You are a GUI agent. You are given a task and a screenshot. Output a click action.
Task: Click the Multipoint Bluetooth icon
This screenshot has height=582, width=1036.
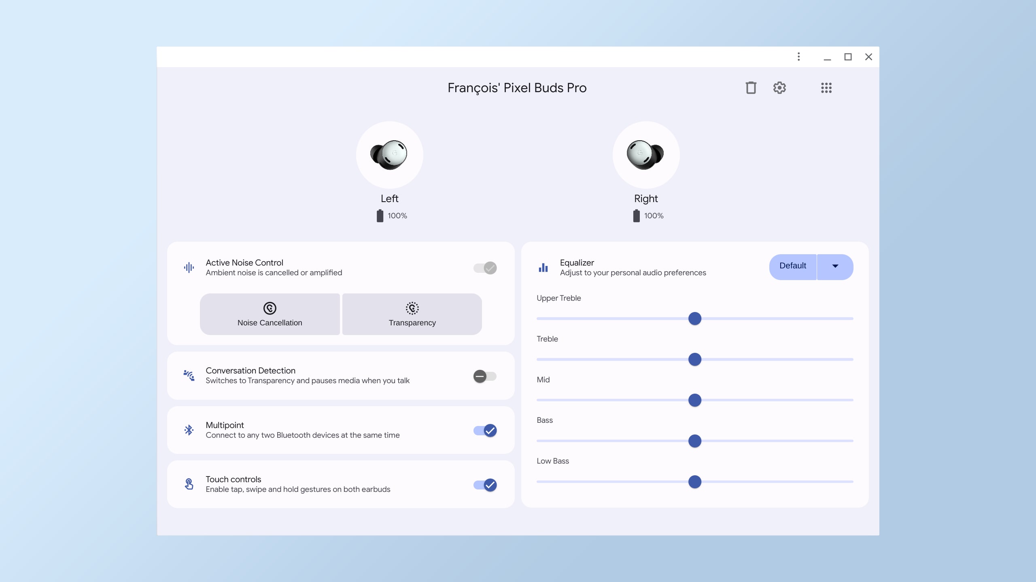coord(189,430)
